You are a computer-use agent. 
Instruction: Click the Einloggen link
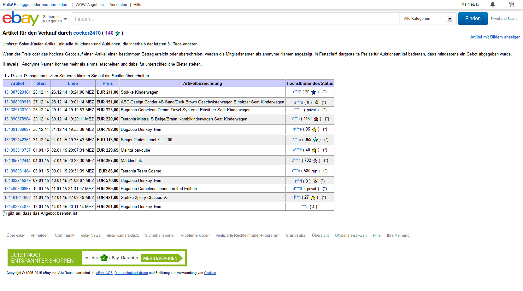pyautogui.click(x=23, y=5)
